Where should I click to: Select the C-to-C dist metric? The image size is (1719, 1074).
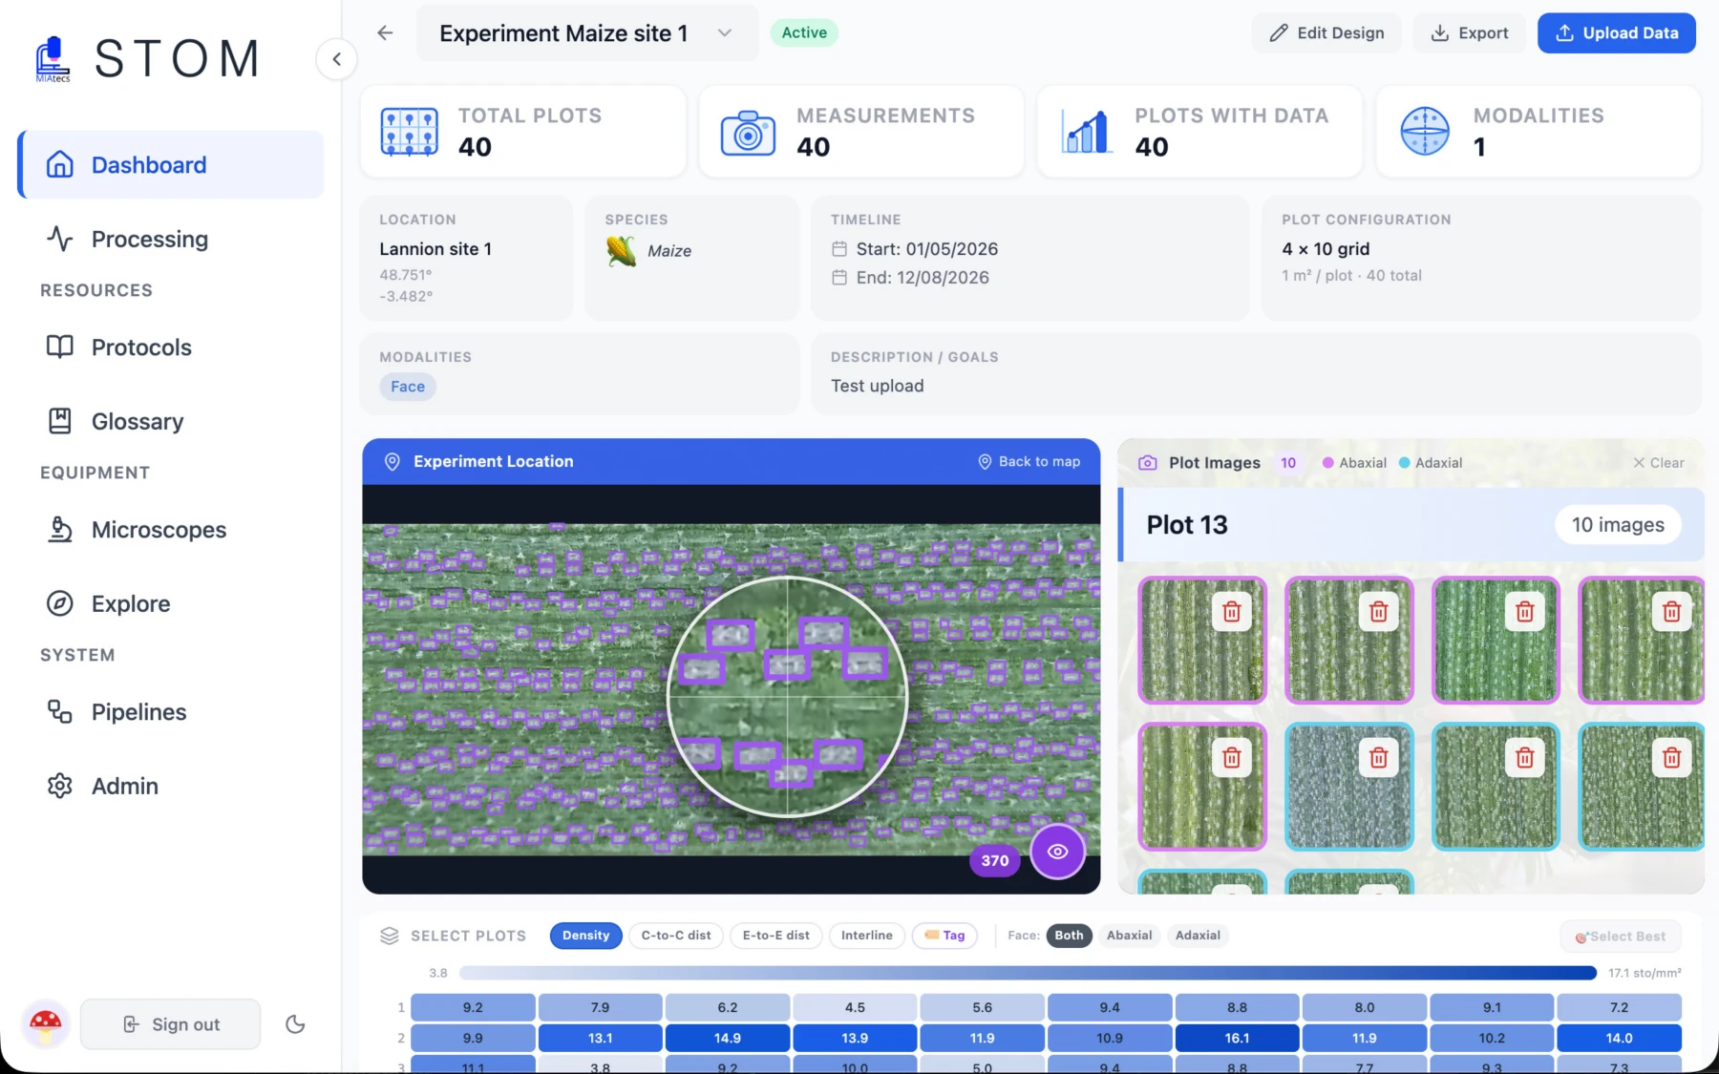pyautogui.click(x=676, y=936)
